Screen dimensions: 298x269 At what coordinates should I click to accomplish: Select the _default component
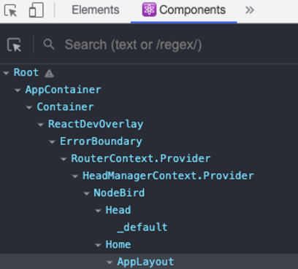(x=142, y=227)
